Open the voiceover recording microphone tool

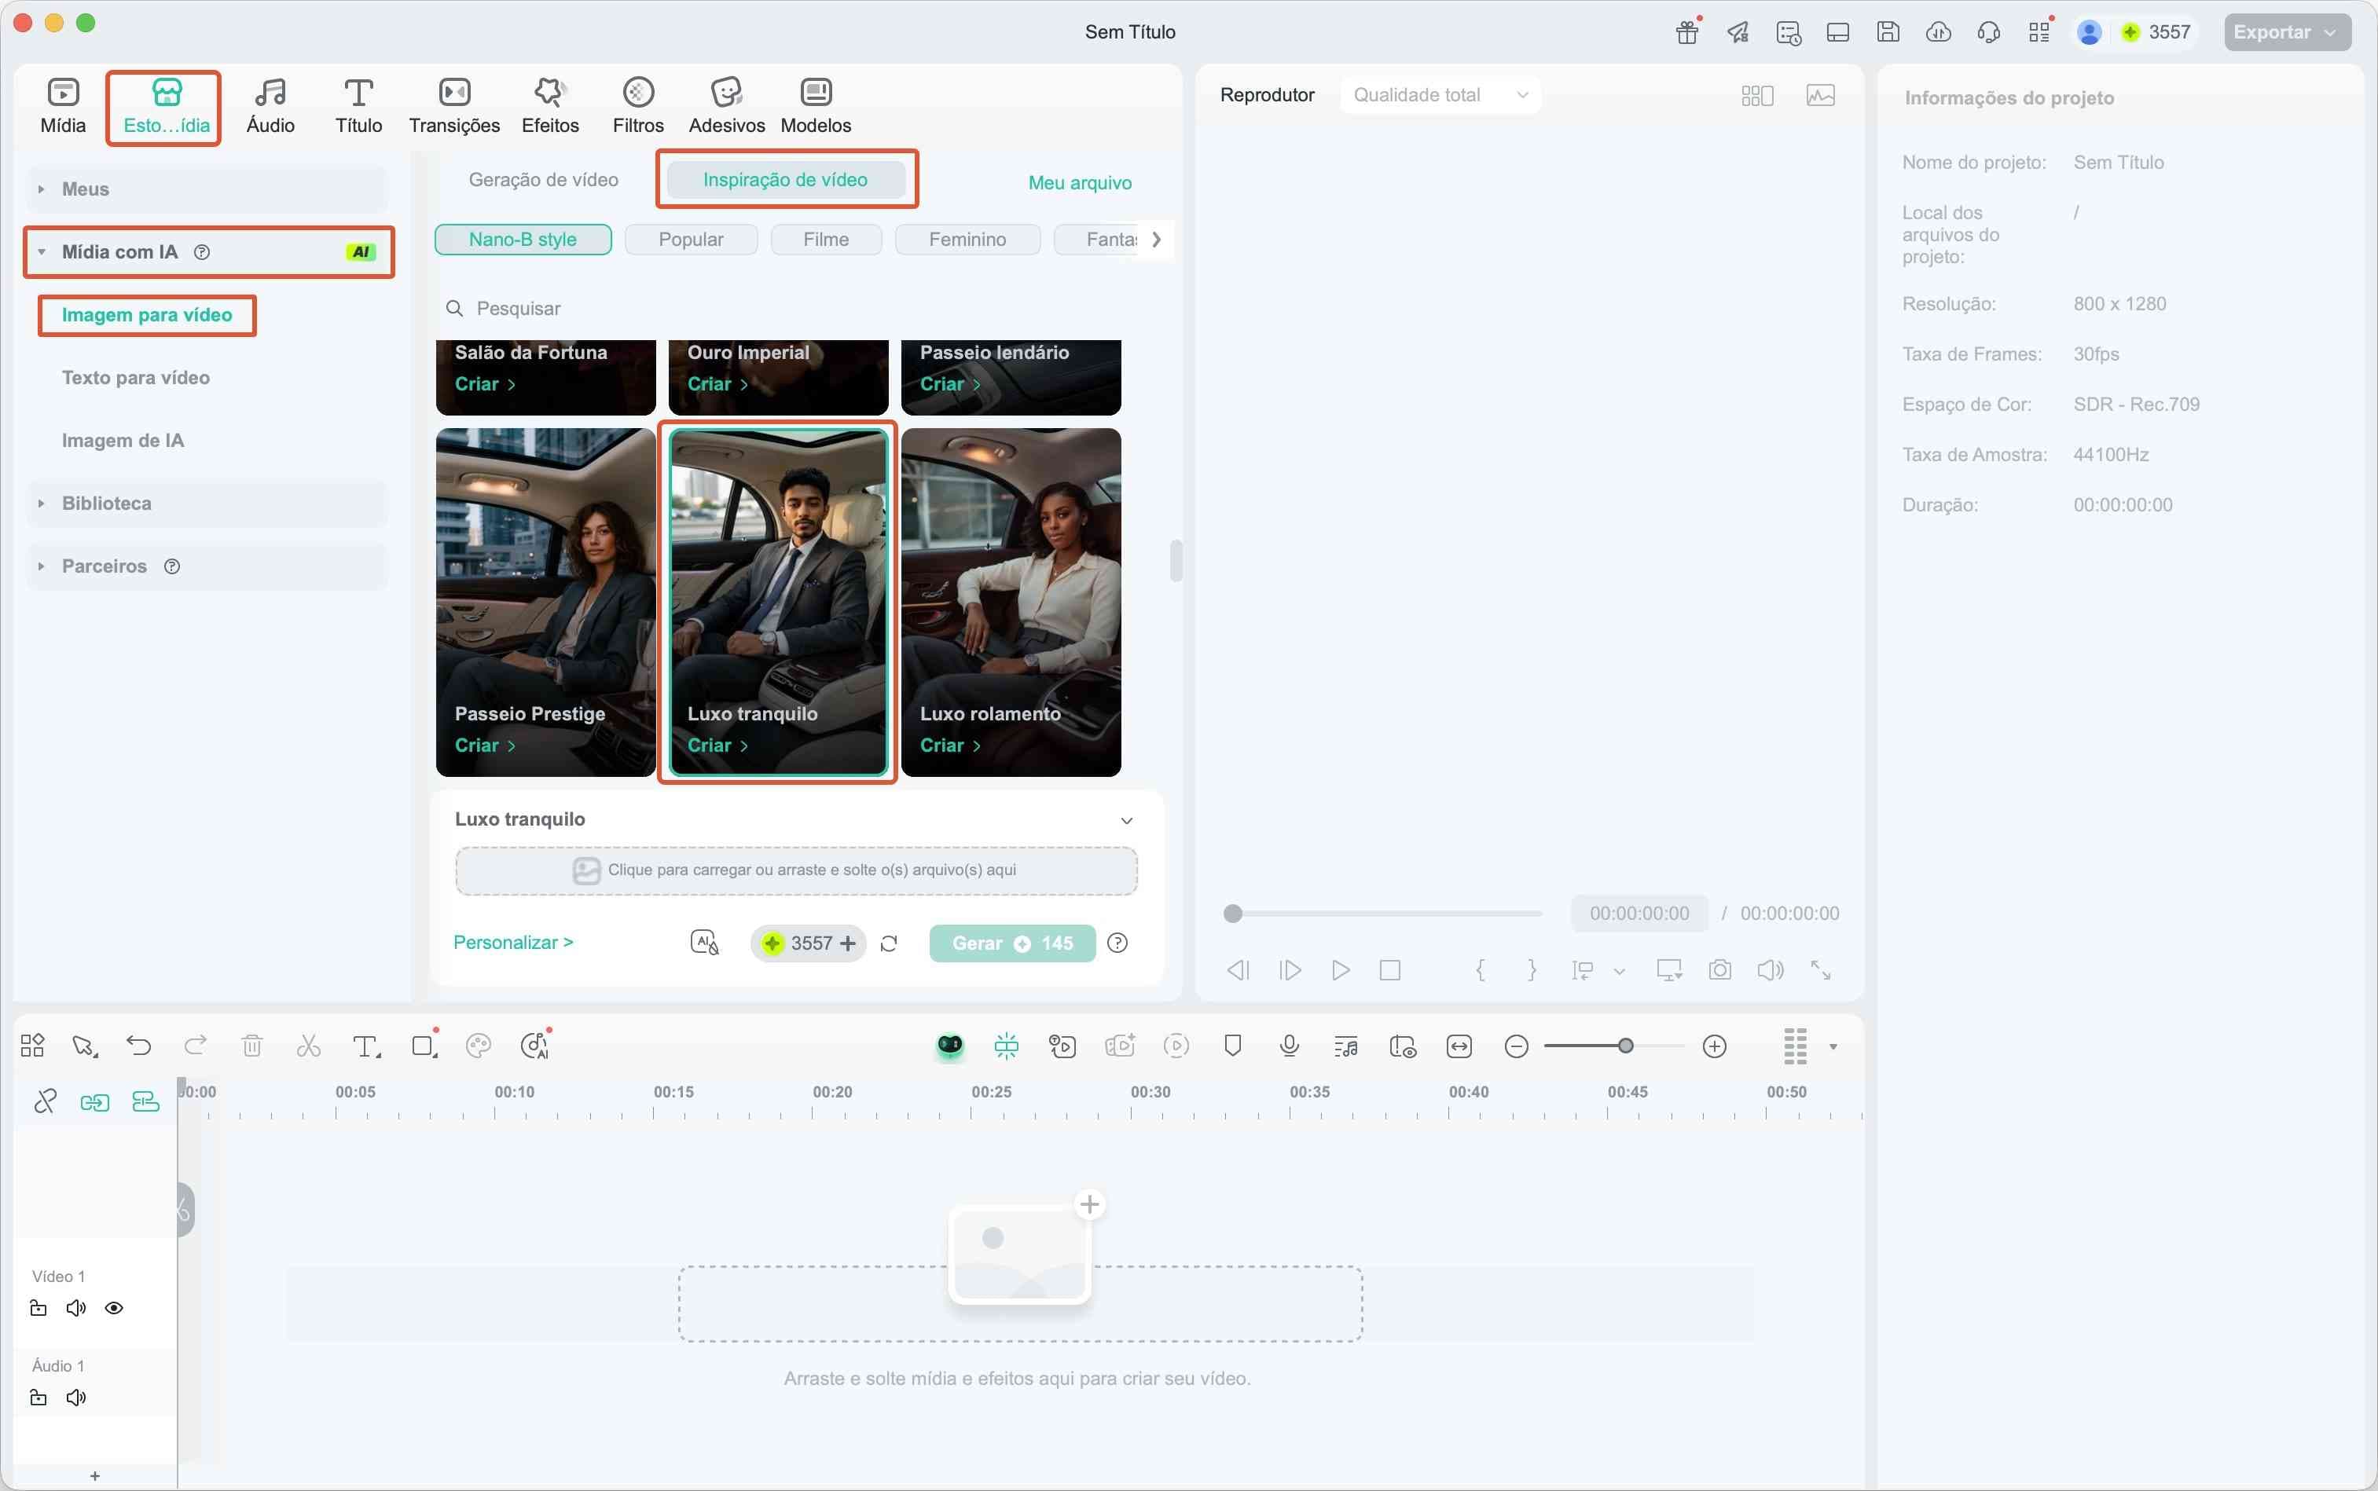(1288, 1046)
